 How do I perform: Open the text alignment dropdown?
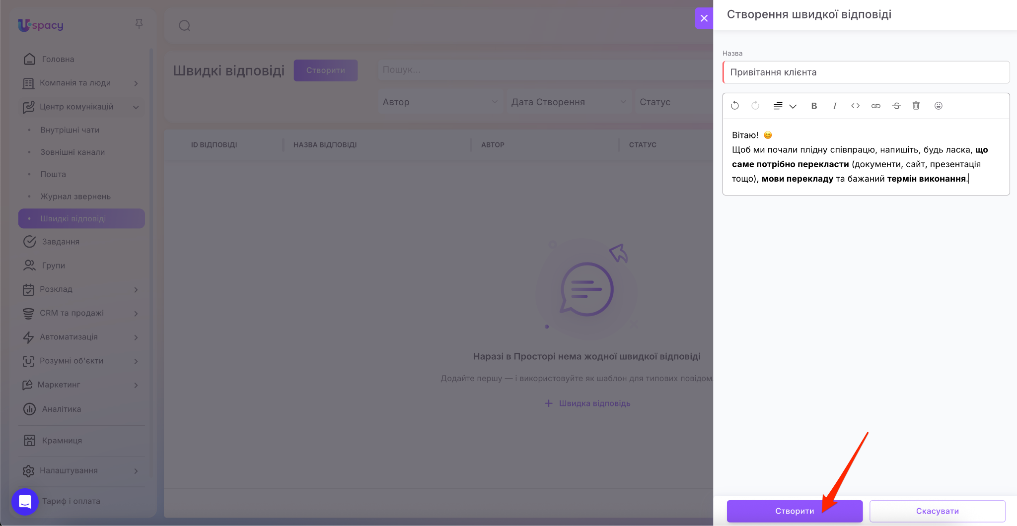[785, 106]
